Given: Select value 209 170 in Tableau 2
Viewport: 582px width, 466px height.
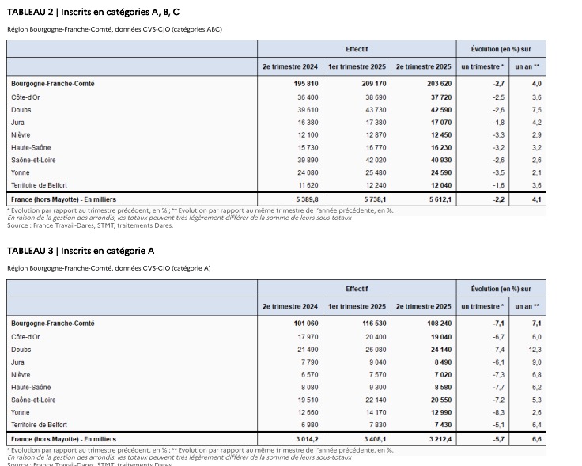Looking at the screenshot, I should (374, 84).
